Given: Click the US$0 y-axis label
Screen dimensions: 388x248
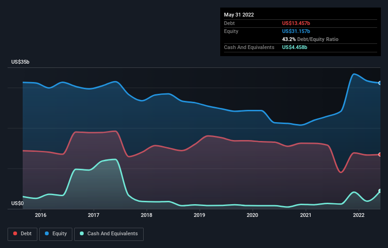Looking at the screenshot, I should click(x=17, y=203).
